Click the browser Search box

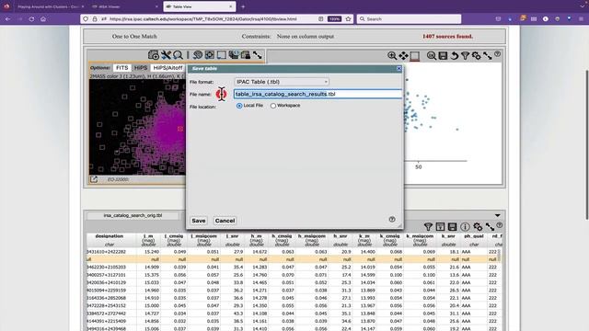coord(409,18)
